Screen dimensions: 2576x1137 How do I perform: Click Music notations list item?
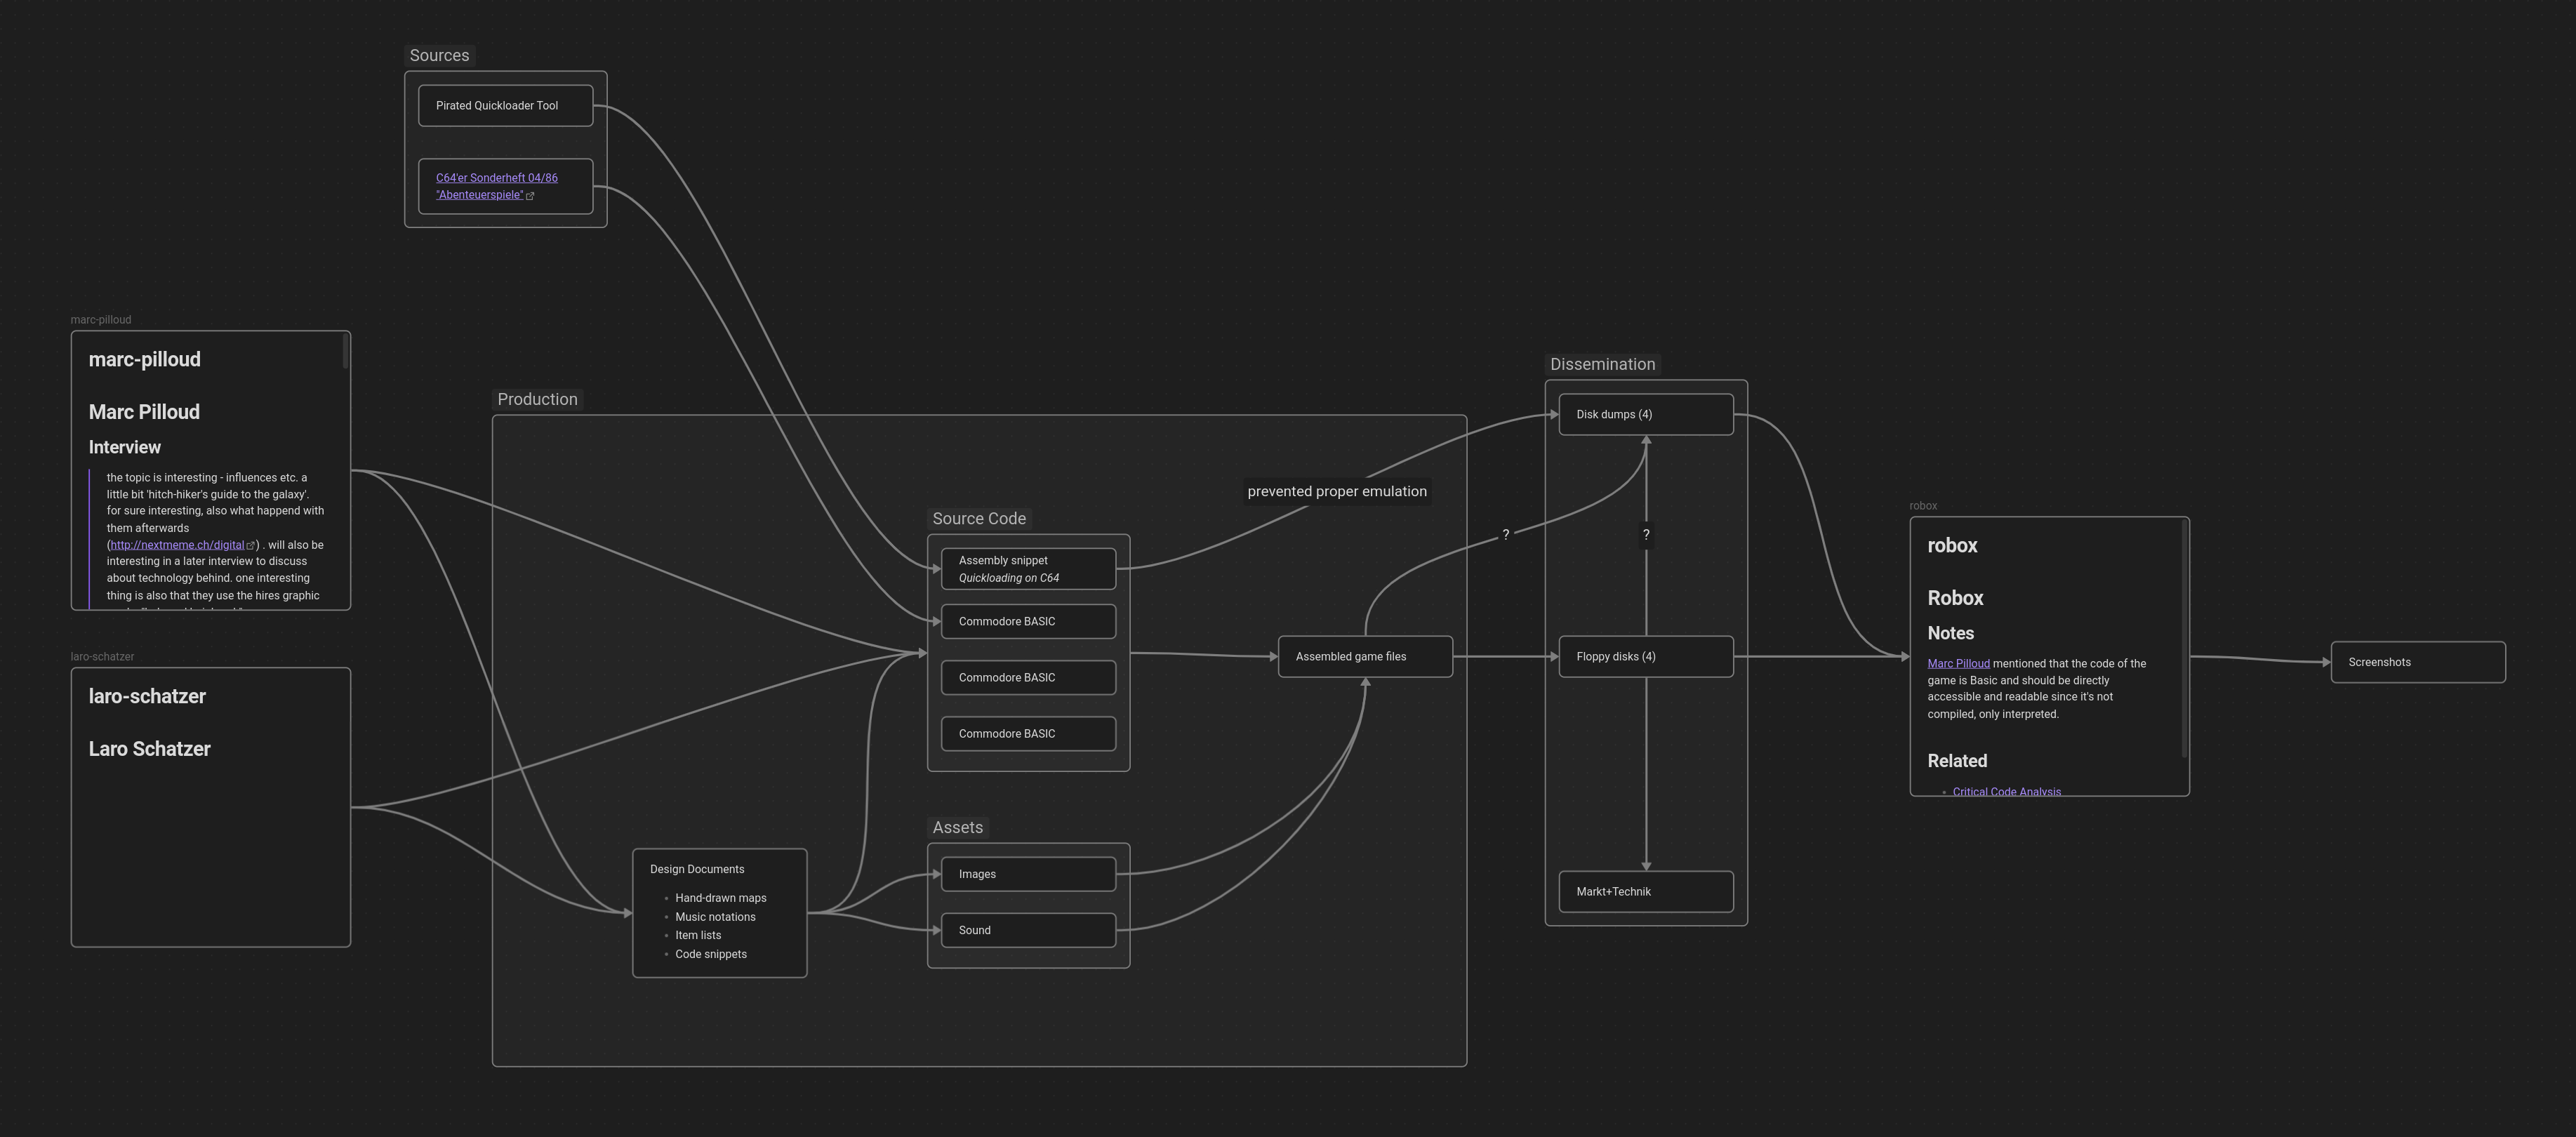tap(715, 917)
